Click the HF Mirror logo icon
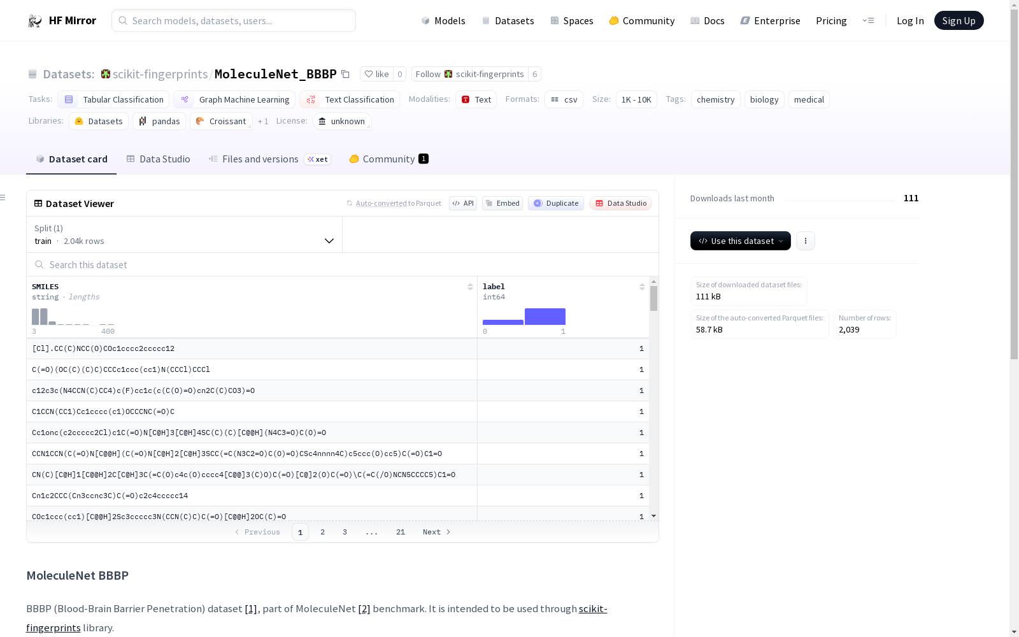 35,21
